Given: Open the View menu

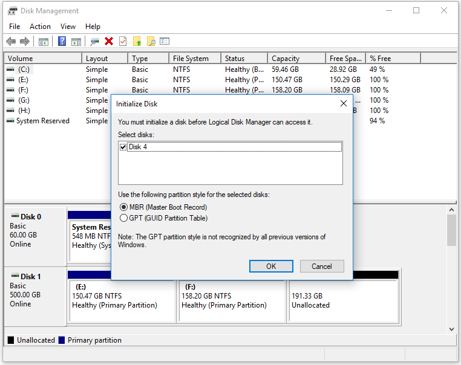Looking at the screenshot, I should click(68, 27).
